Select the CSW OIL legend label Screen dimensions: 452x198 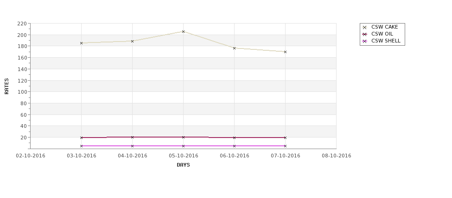(382, 34)
